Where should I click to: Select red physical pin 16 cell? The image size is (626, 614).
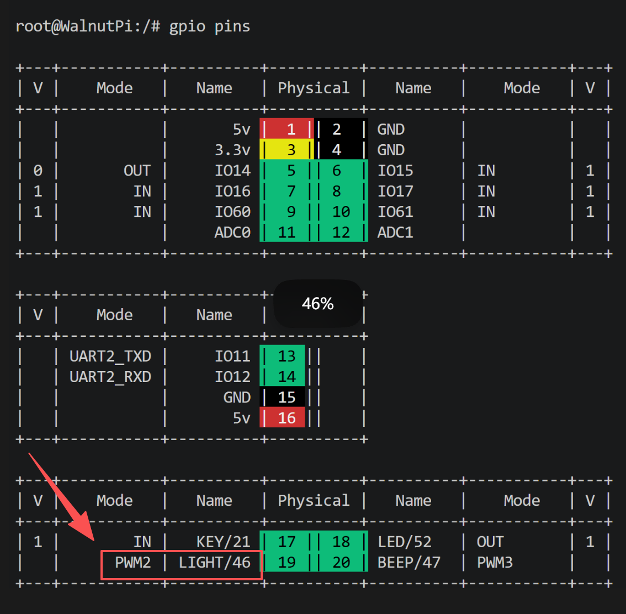point(282,417)
